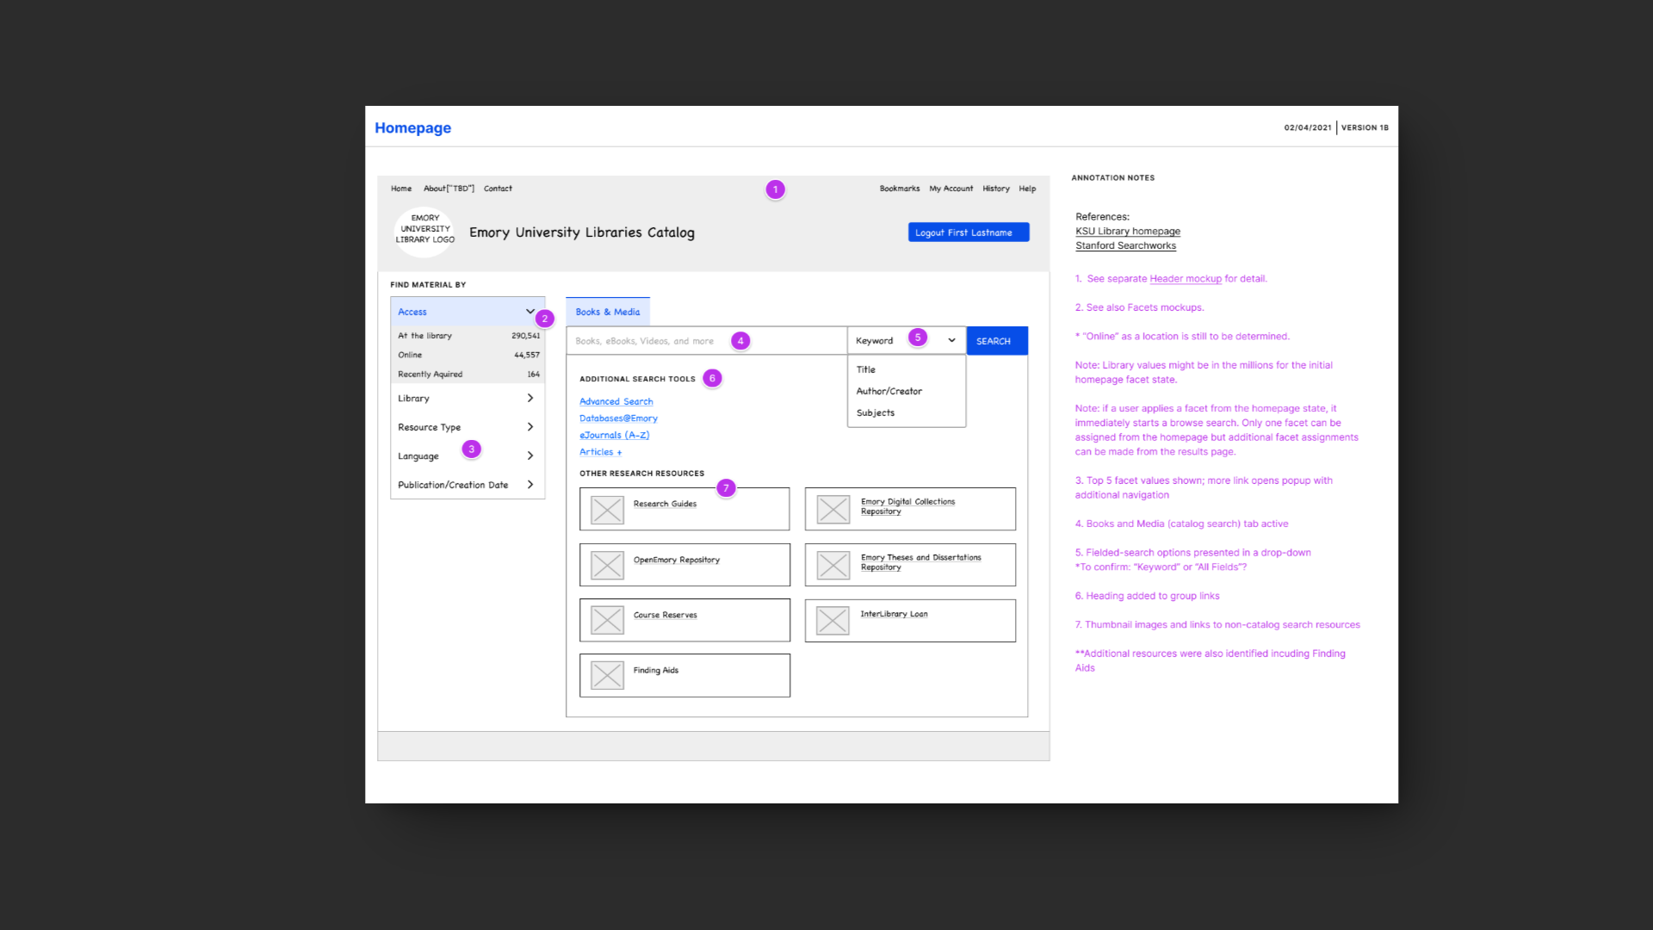This screenshot has height=930, width=1653.
Task: Click the Course Reserves thumbnail icon
Action: coord(607,620)
